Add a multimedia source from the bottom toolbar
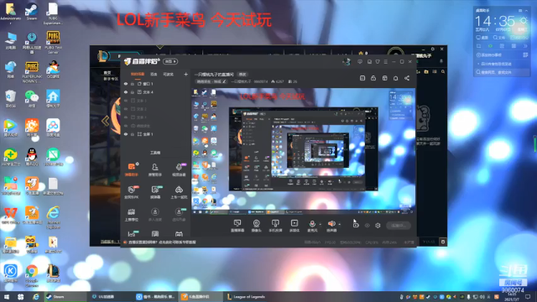The height and width of the screenshot is (302, 537). coord(295,226)
